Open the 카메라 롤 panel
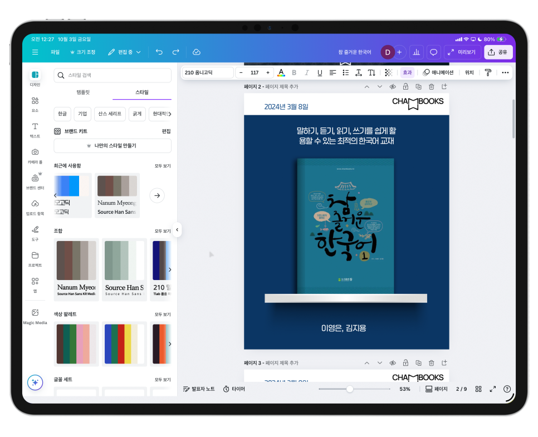 point(35,156)
